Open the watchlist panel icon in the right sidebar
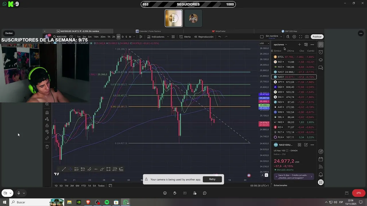This screenshot has height=206, width=367. click(x=321, y=45)
